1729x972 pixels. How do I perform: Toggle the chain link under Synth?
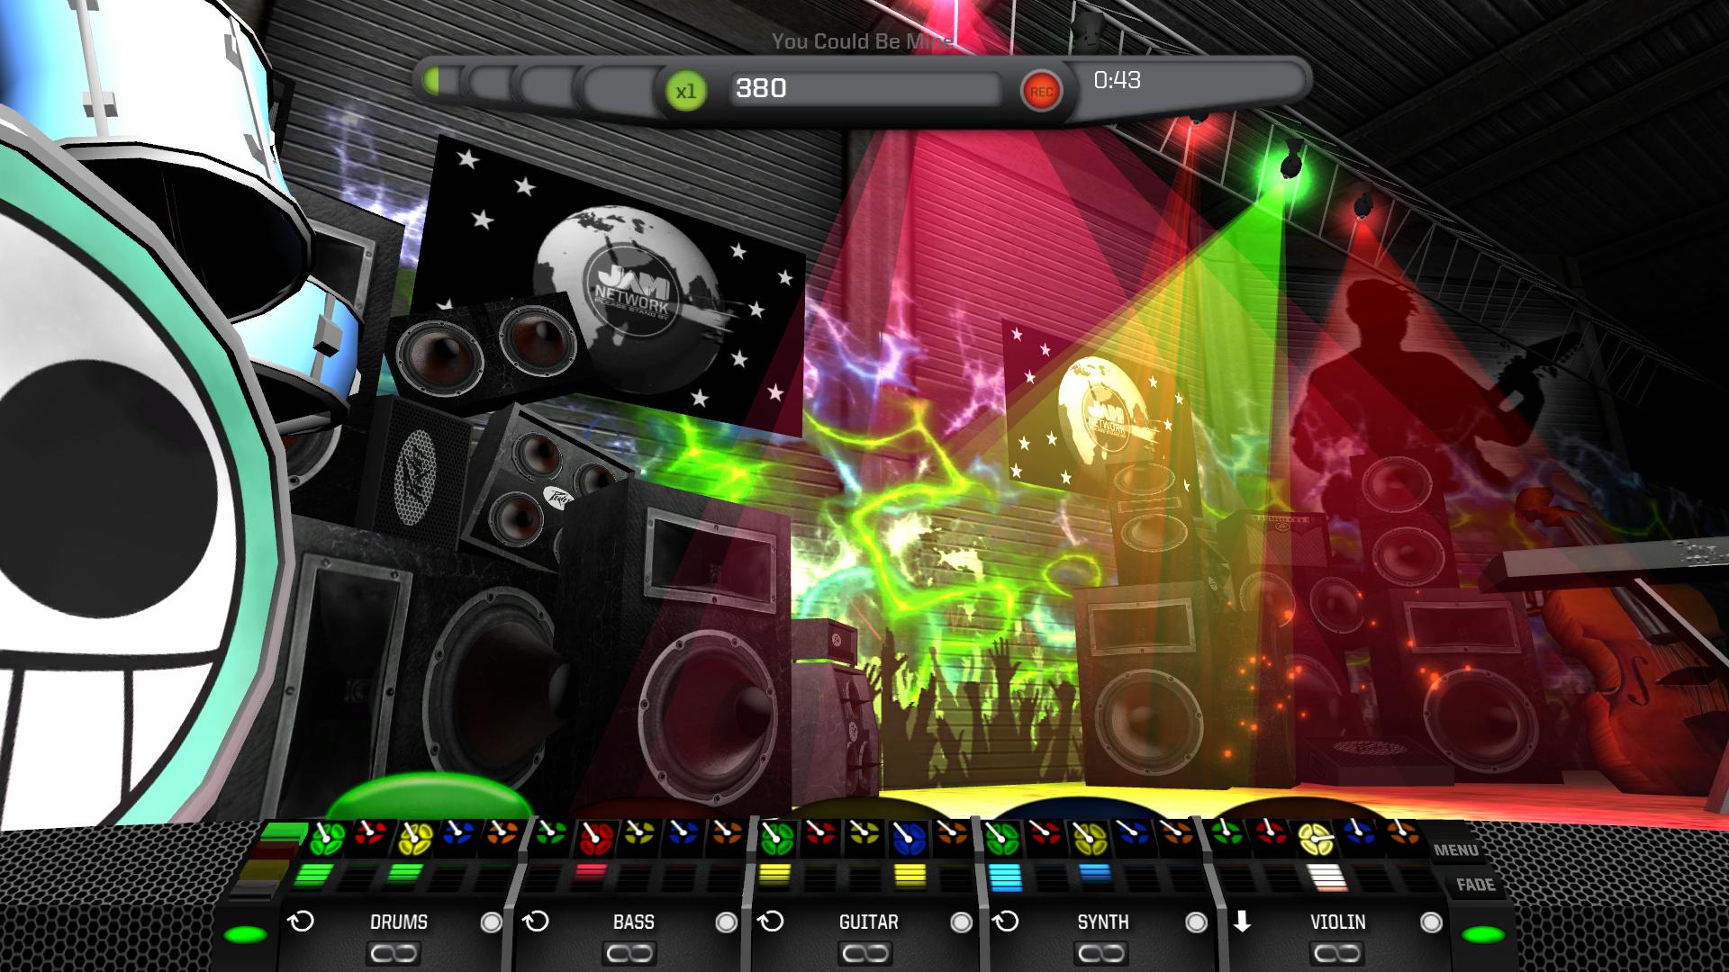tap(1100, 953)
